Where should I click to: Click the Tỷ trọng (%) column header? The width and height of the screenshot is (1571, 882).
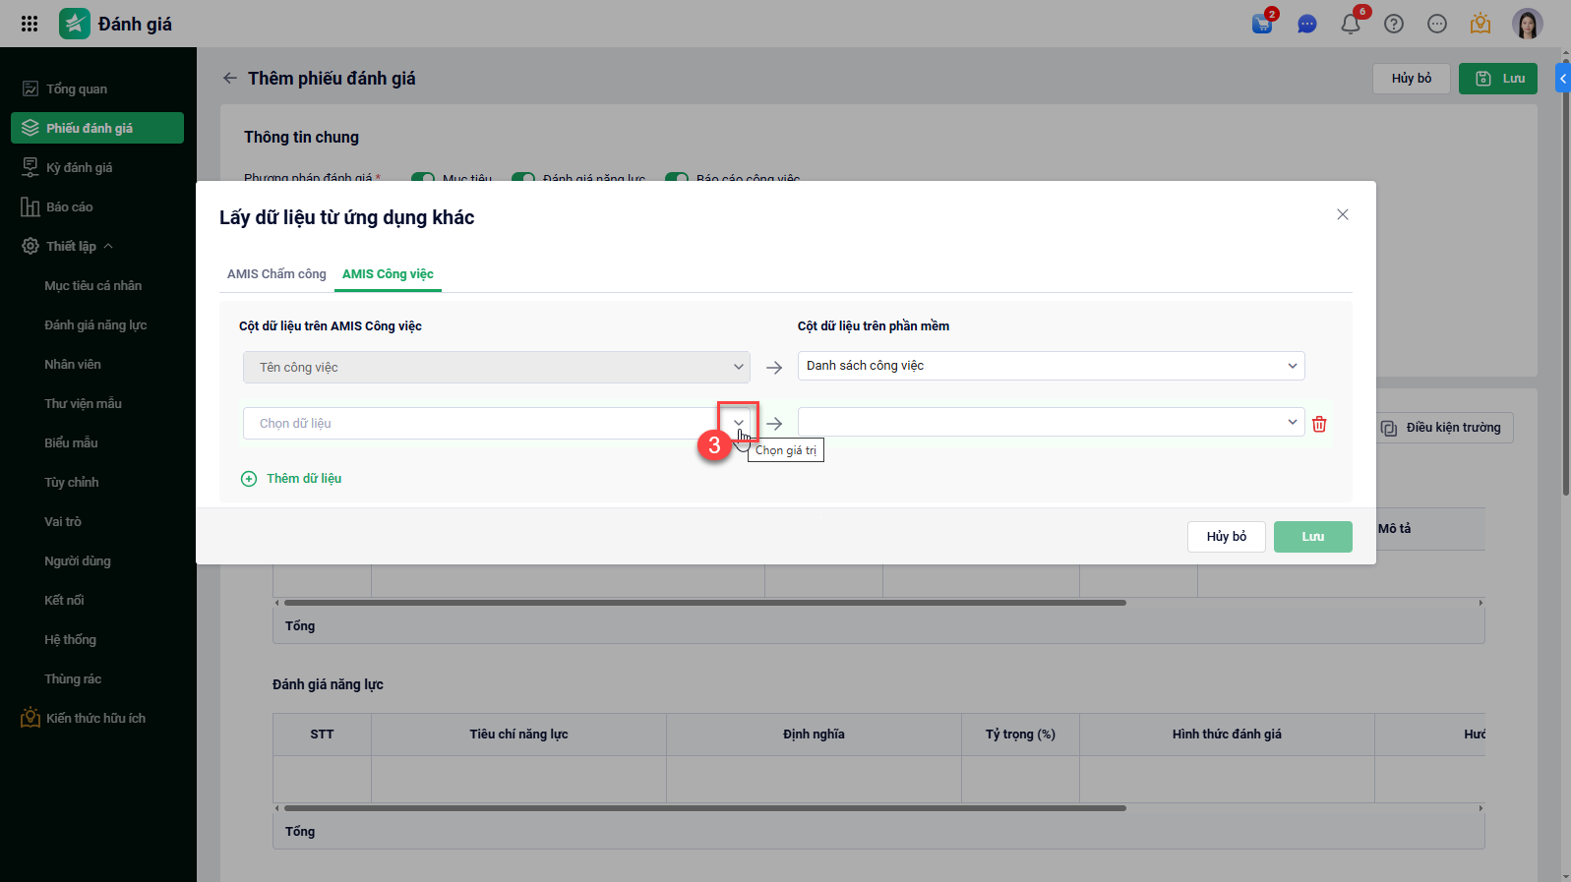click(1020, 735)
